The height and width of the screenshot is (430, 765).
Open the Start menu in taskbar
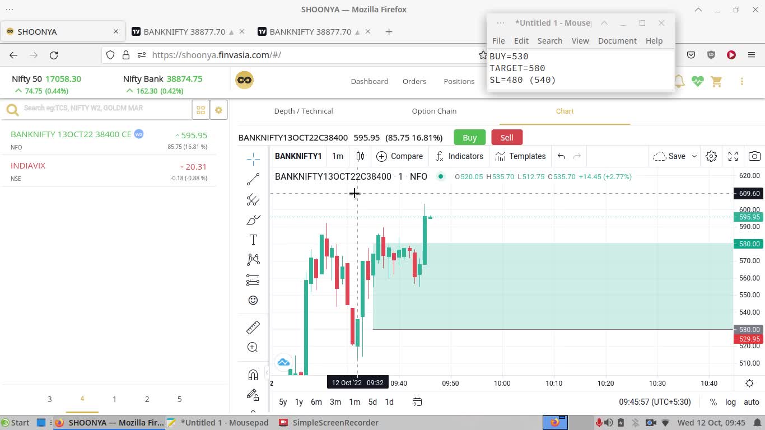15,423
